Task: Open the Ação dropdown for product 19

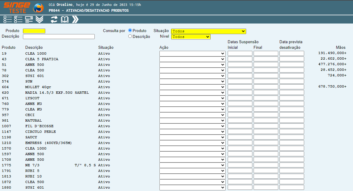Action: click(x=192, y=53)
